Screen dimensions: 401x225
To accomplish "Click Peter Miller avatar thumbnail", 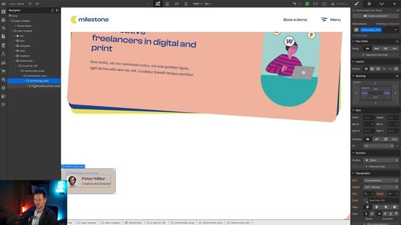I will pyautogui.click(x=73, y=181).
